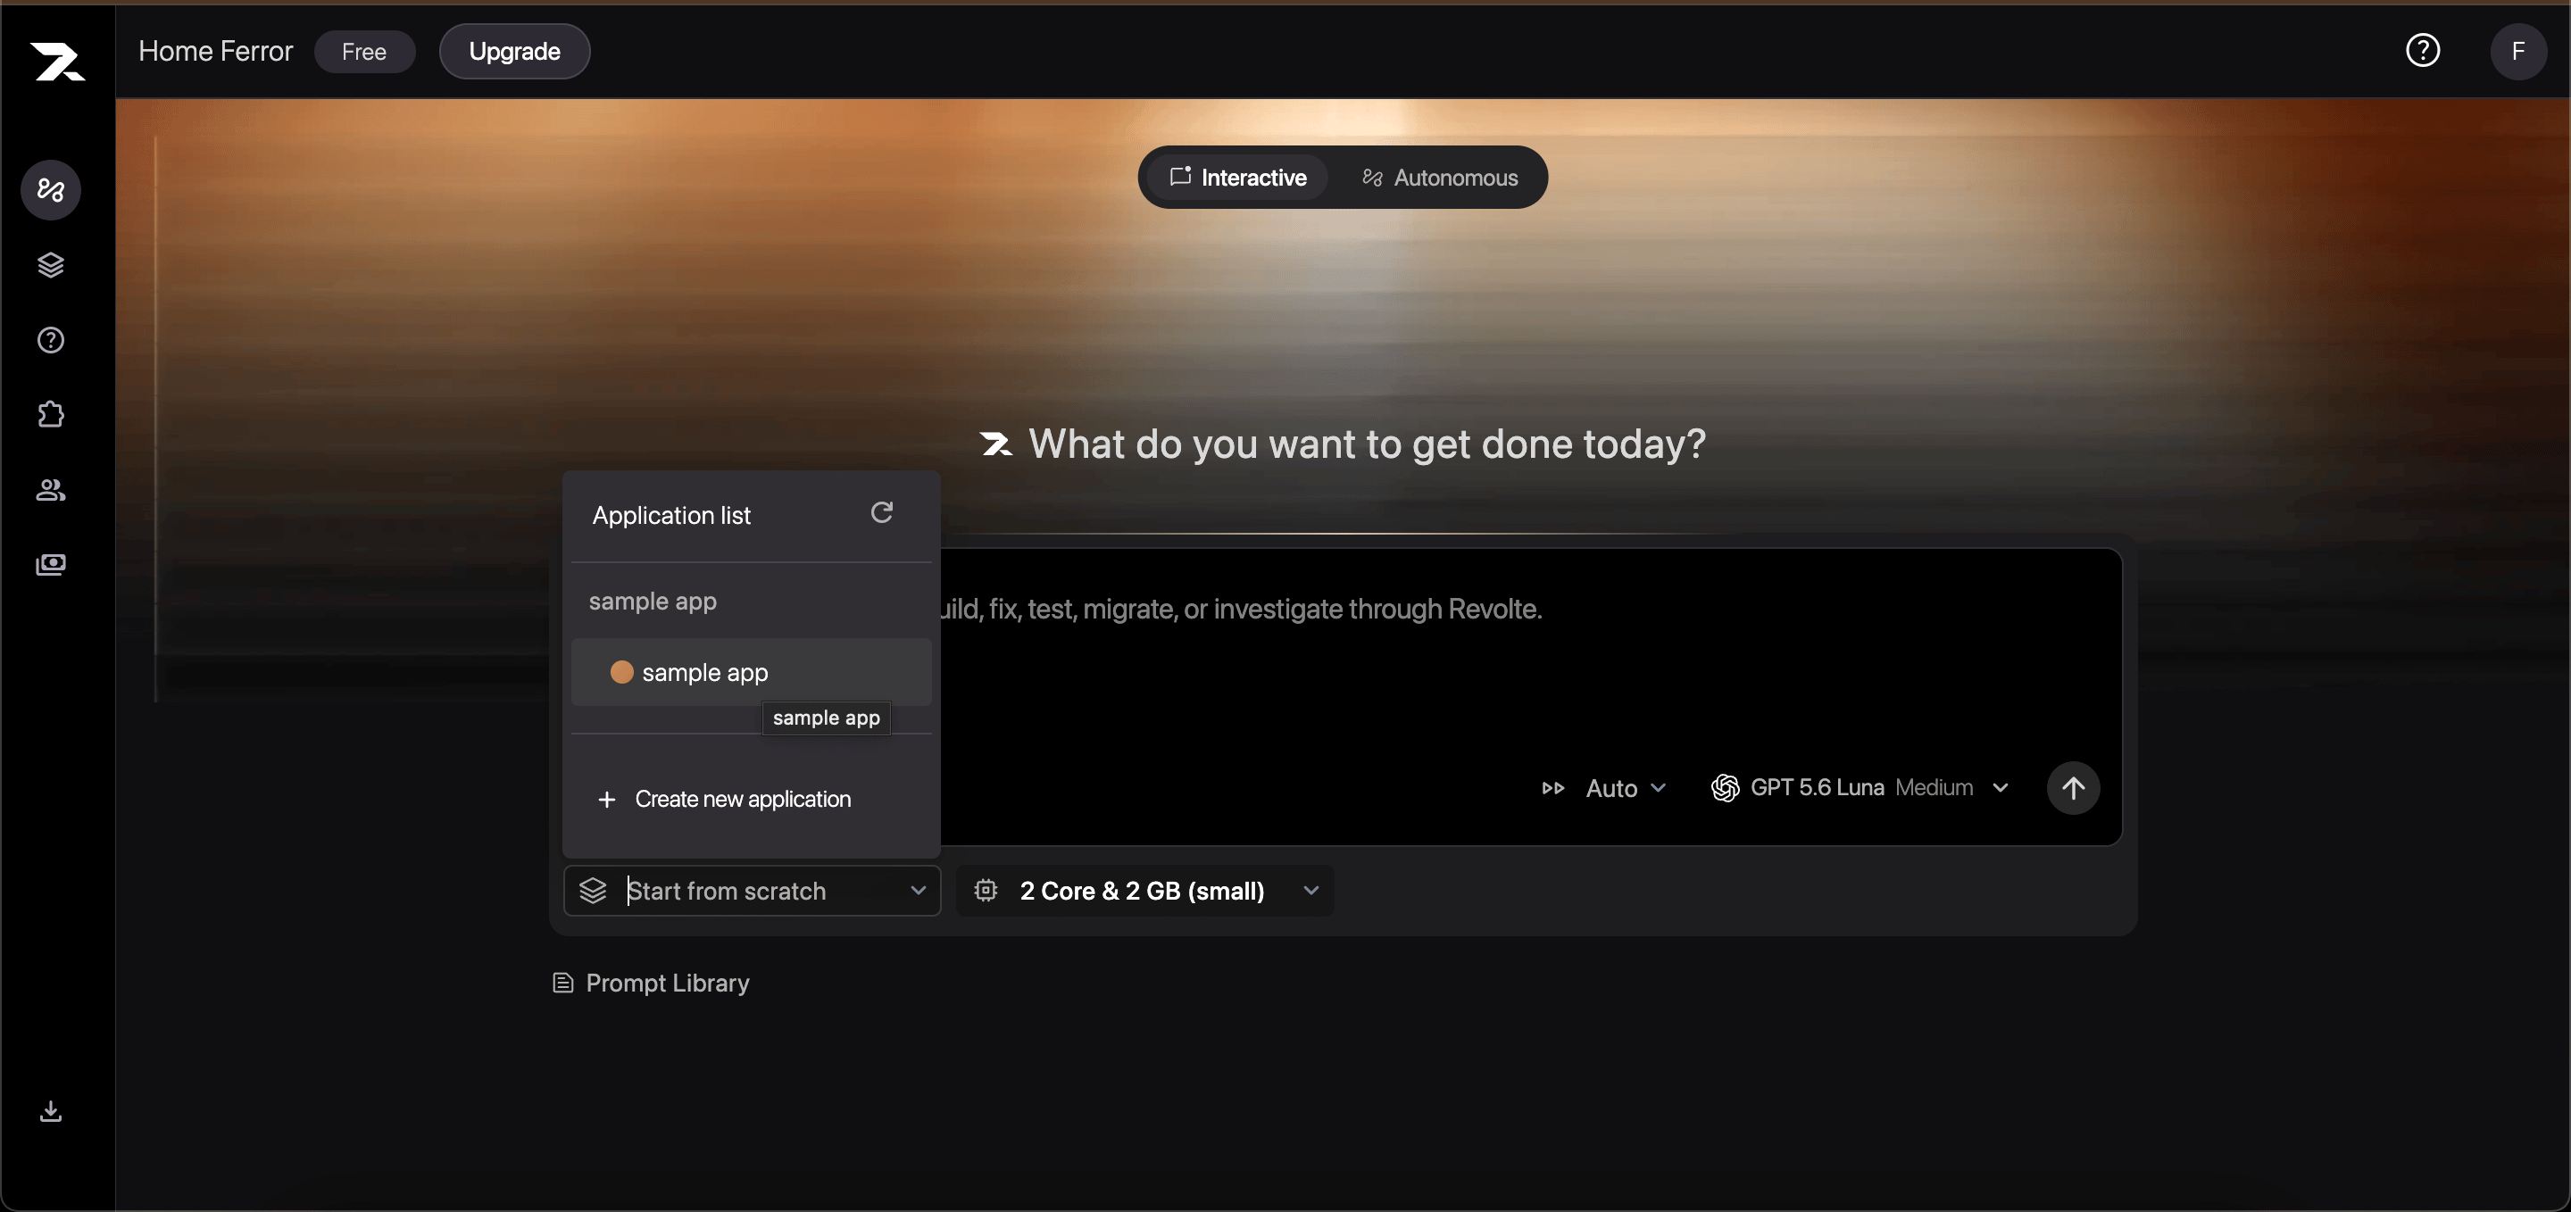Click the OpenAI logo next to GPT 5.6 Luna
The height and width of the screenshot is (1212, 2571).
1725,788
